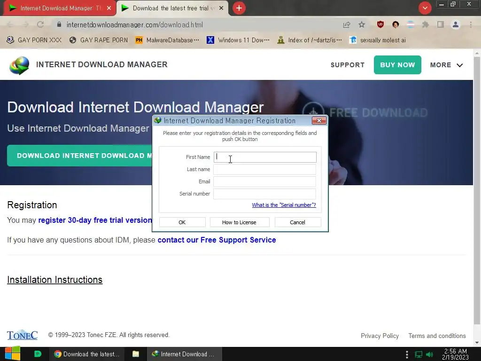Click green 'Download Internet Download M…' button
This screenshot has height=361, width=481.
tap(80, 156)
